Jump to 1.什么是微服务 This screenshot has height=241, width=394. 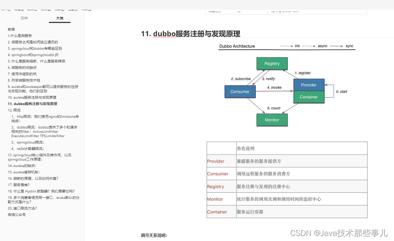click(20, 36)
